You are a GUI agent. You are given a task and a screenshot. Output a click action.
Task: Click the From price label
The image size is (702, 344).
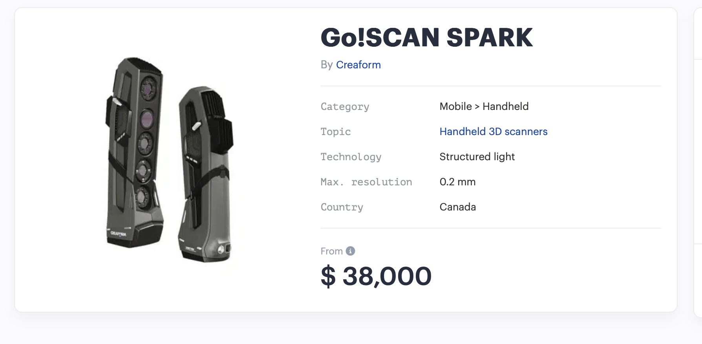click(x=331, y=251)
